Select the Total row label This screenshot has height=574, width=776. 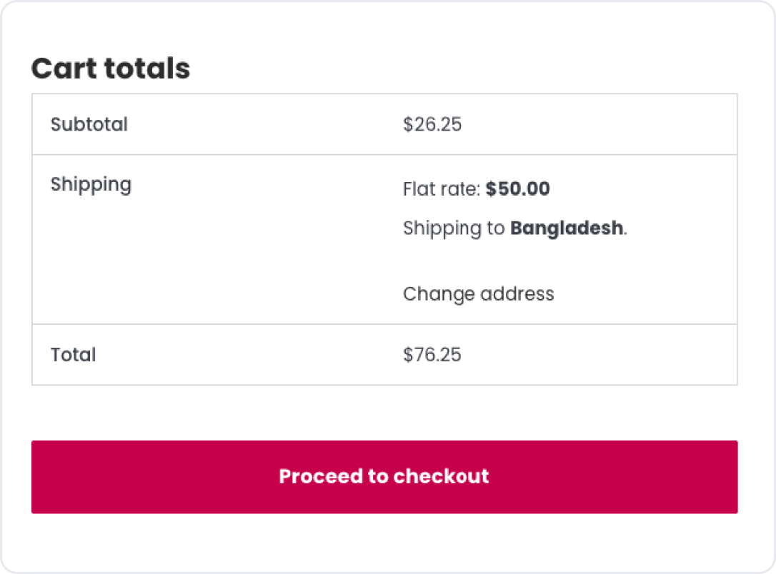point(74,355)
